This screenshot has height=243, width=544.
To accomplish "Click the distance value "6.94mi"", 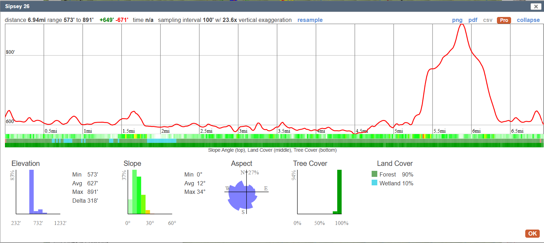I will point(37,20).
